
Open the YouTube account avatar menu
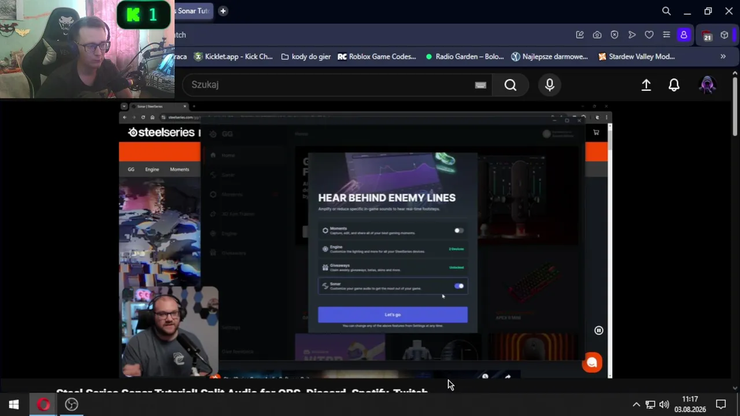[x=708, y=85]
